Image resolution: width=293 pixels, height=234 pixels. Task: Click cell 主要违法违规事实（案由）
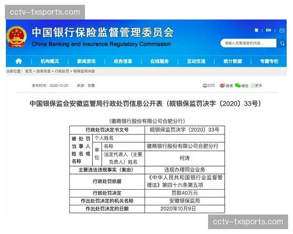point(107,170)
